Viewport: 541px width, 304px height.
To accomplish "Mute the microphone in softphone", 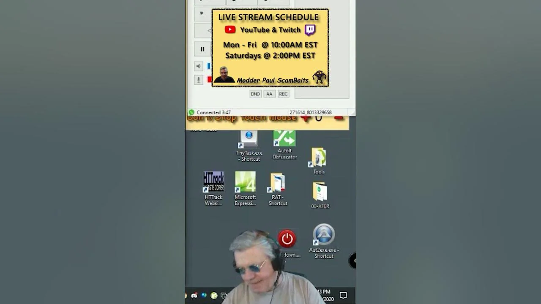I will (x=199, y=79).
